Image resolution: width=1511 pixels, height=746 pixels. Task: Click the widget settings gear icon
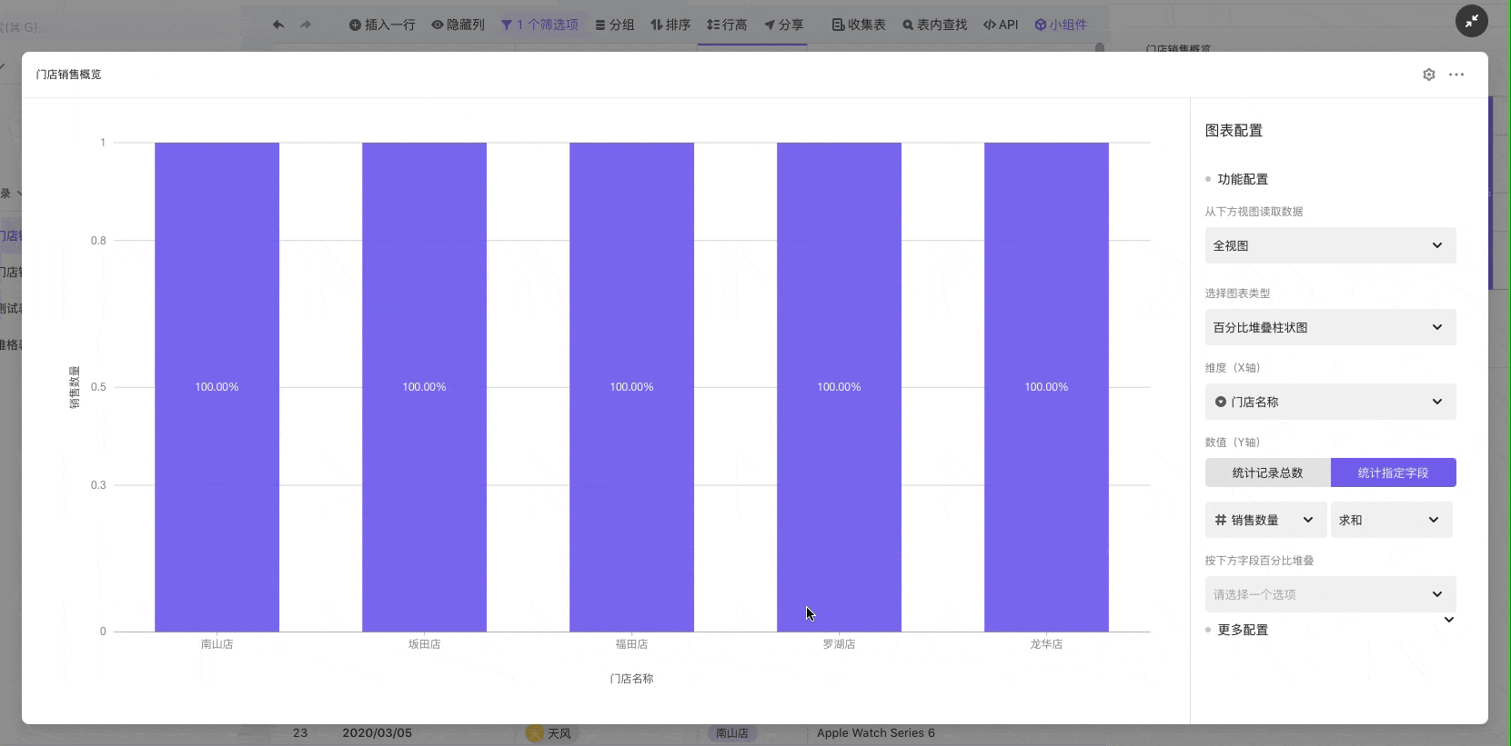(1428, 75)
